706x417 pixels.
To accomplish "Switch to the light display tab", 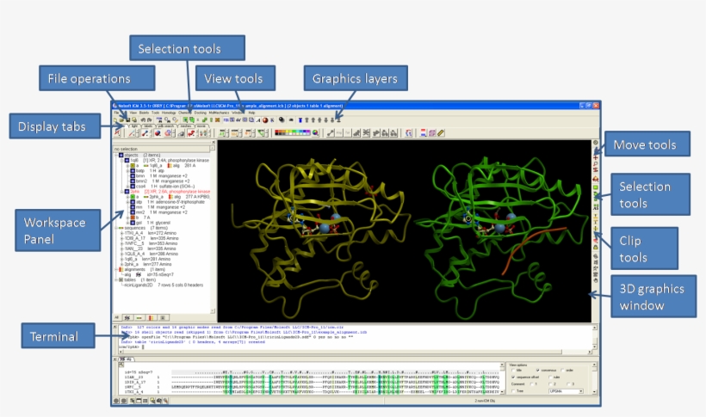I will tap(133, 126).
